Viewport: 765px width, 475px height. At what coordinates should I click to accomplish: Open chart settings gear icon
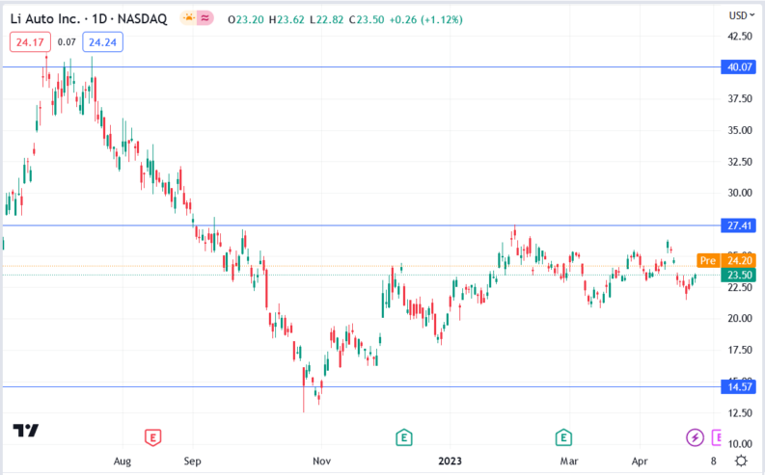(741, 461)
